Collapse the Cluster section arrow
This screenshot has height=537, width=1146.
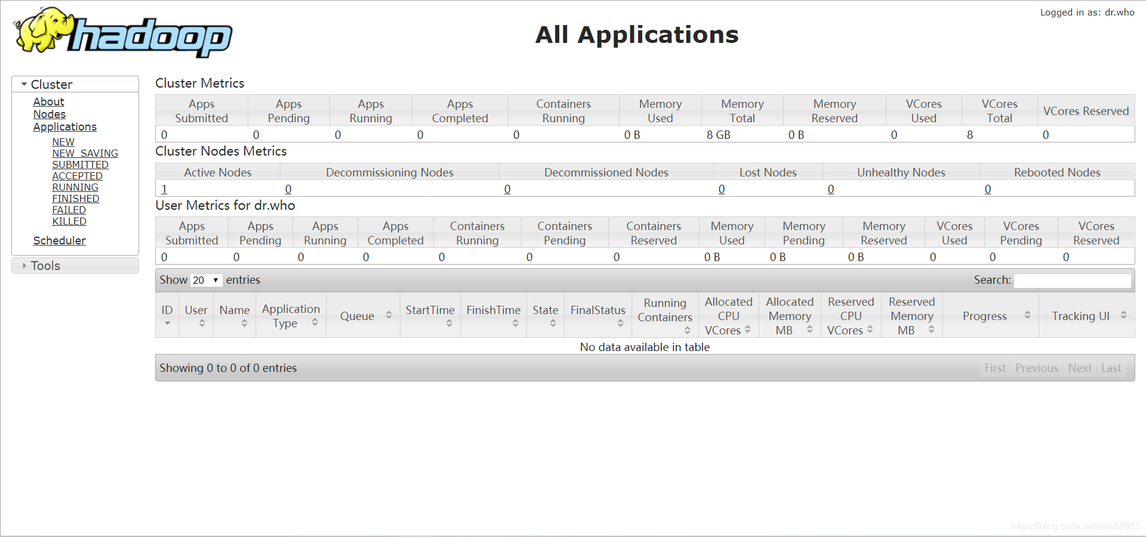tap(24, 85)
